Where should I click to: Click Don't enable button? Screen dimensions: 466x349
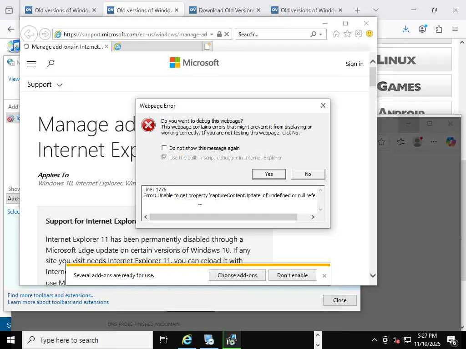click(293, 275)
